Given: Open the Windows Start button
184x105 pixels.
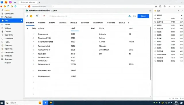Looking at the screenshot, I should click(x=2, y=103).
